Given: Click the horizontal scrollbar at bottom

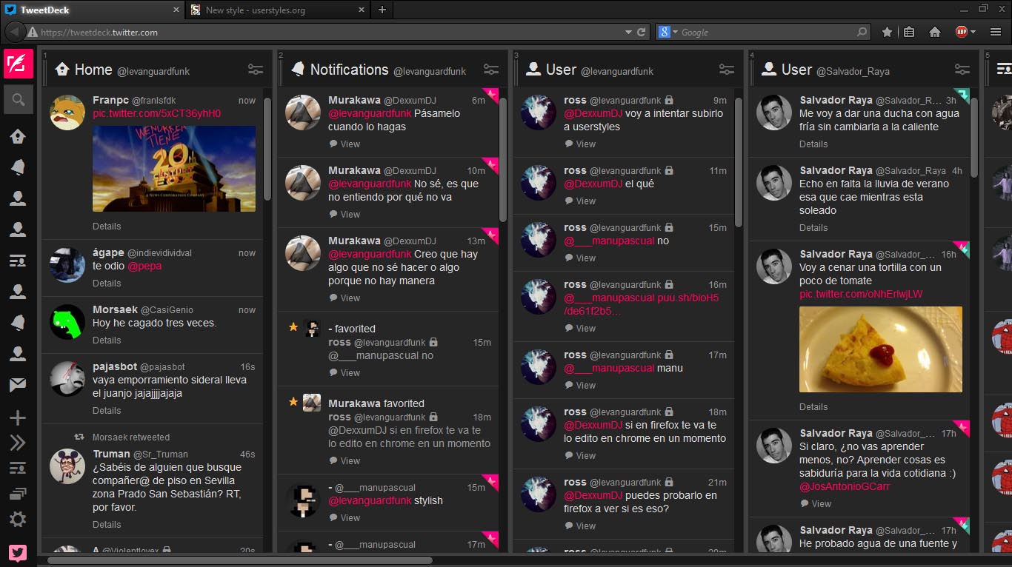Looking at the screenshot, I should 241,560.
